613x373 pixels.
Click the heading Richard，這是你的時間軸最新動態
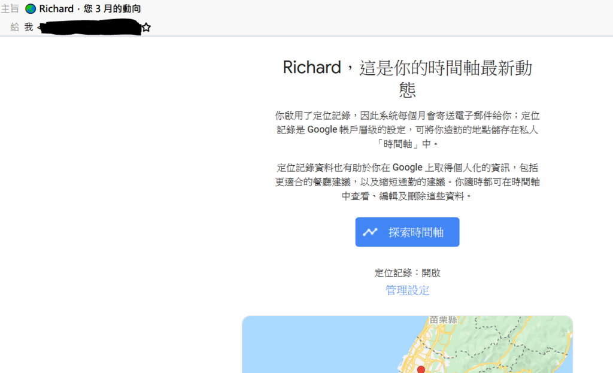407,78
